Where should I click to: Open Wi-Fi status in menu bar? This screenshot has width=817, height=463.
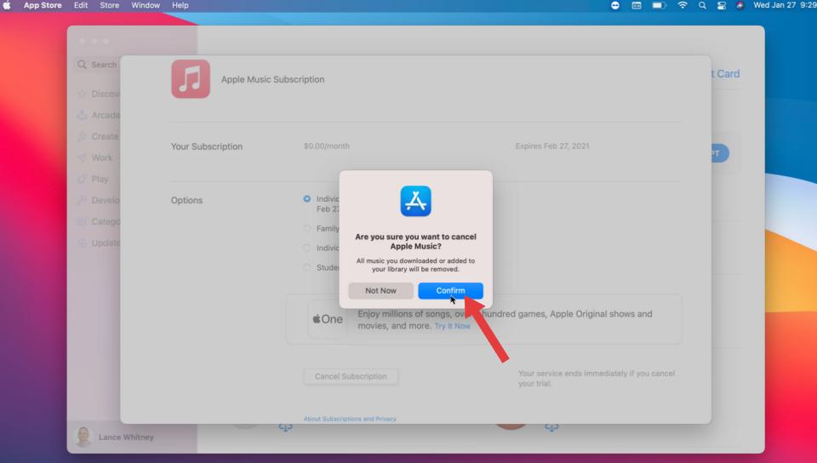pyautogui.click(x=682, y=5)
